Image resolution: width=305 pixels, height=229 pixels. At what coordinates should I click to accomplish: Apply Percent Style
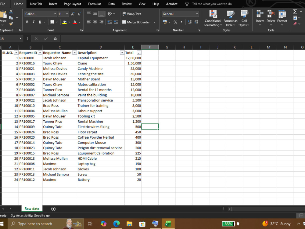[x=175, y=22]
